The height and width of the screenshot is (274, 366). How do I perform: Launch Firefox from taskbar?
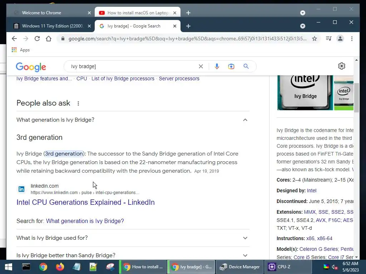pos(60,267)
